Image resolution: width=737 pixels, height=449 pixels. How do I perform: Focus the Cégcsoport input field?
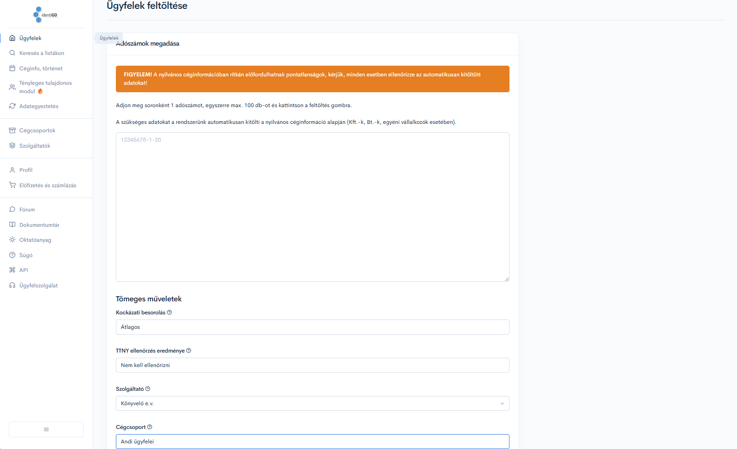[x=312, y=442]
